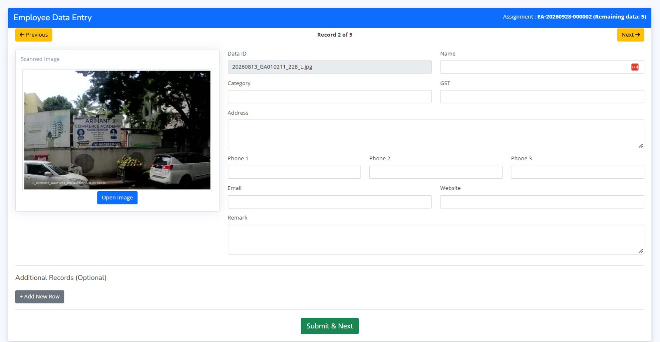
Task: Focus the Phone 2 field
Action: (436, 172)
